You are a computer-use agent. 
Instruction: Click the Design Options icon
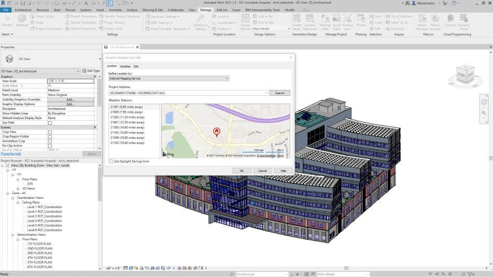(x=245, y=21)
